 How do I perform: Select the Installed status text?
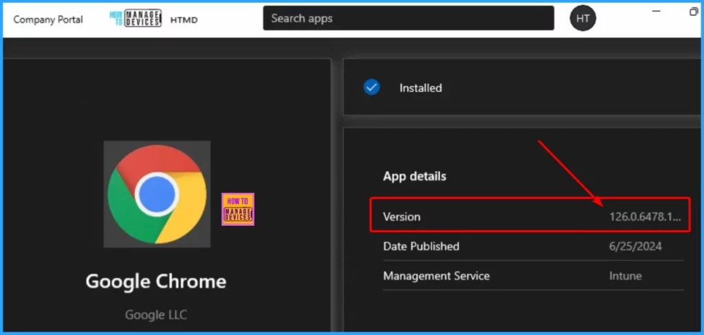click(421, 88)
